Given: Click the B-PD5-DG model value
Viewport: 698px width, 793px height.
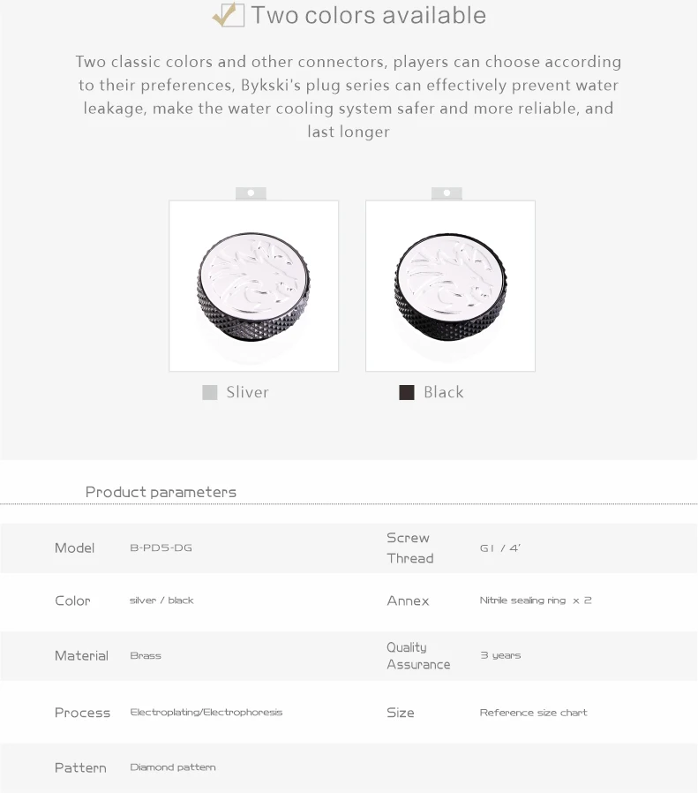Looking at the screenshot, I should (161, 548).
